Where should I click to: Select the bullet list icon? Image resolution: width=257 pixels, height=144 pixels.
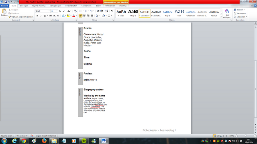pos(80,11)
